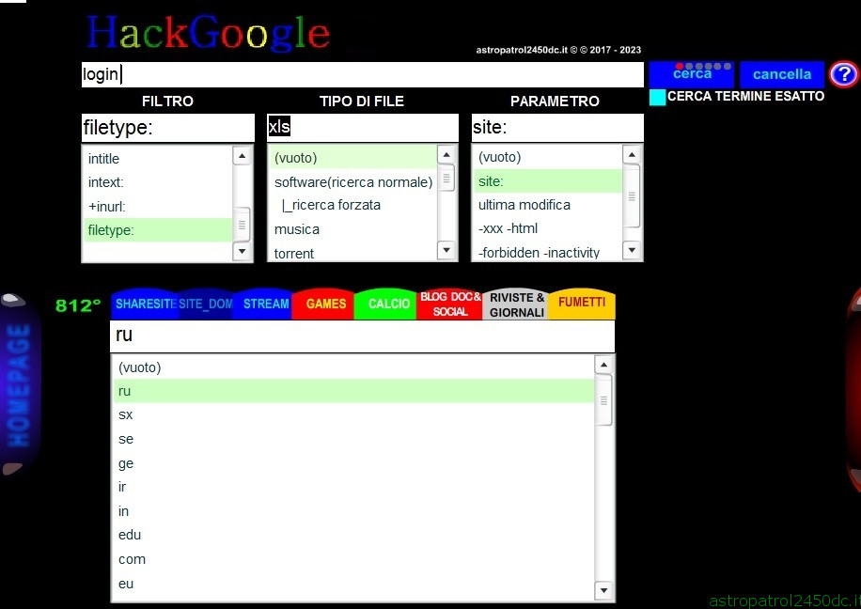The height and width of the screenshot is (609, 861).
Task: Click up arrow of TIPO DI FILE scrollbar
Action: (446, 155)
